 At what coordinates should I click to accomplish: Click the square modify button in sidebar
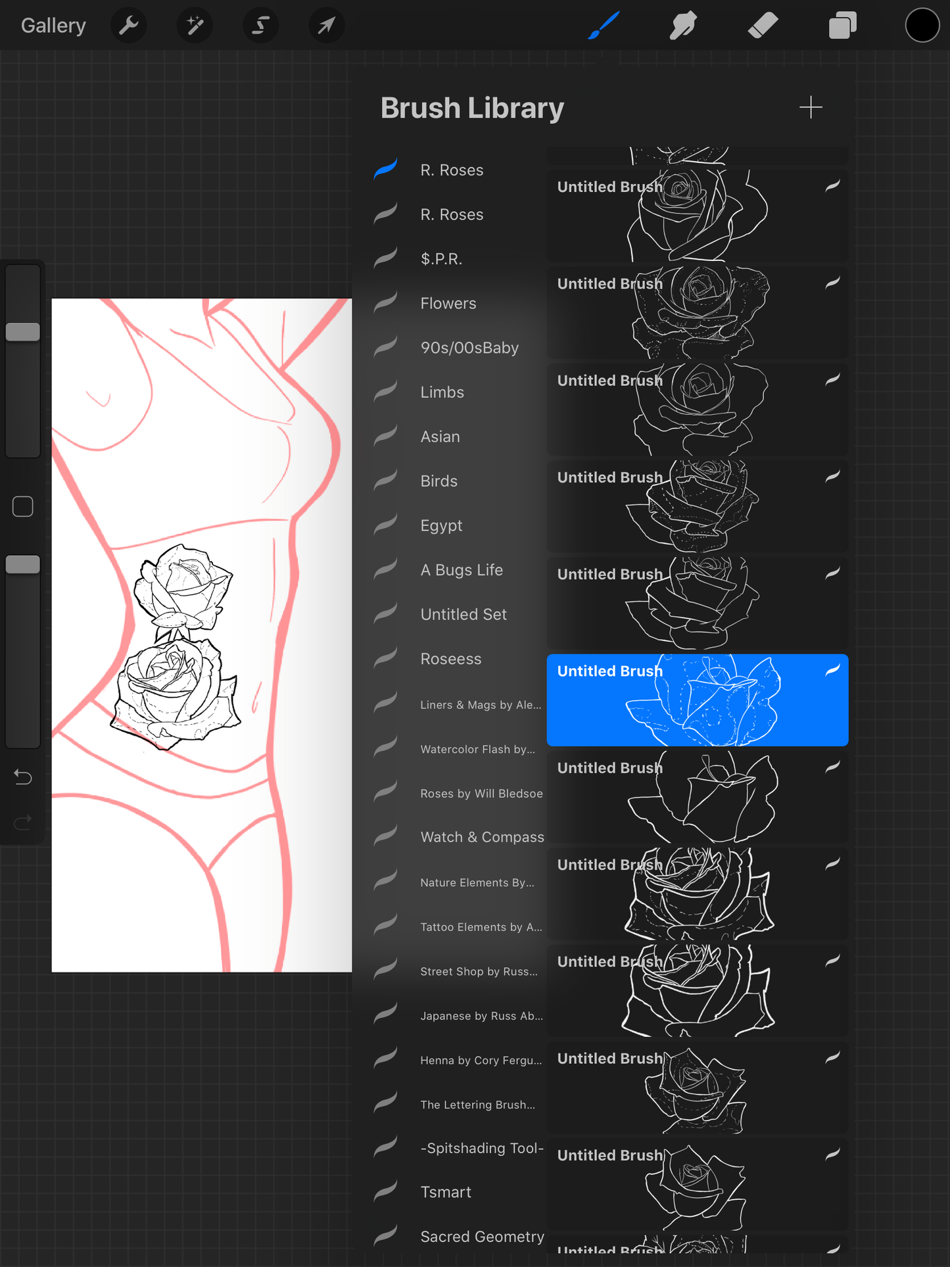click(x=23, y=506)
